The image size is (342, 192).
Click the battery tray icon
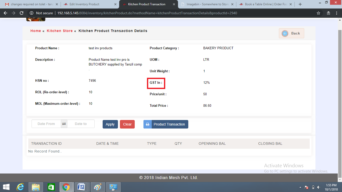tap(313, 187)
